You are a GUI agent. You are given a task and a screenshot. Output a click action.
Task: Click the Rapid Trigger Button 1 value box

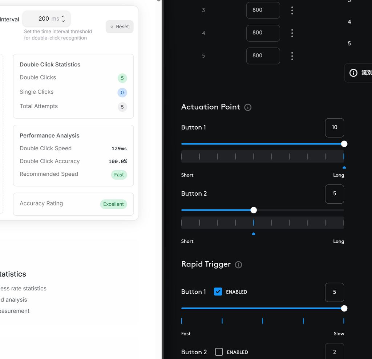(334, 292)
